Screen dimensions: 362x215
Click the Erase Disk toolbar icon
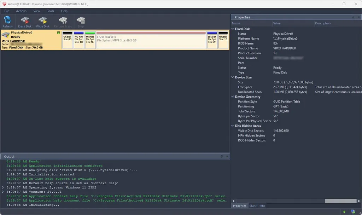25,22
